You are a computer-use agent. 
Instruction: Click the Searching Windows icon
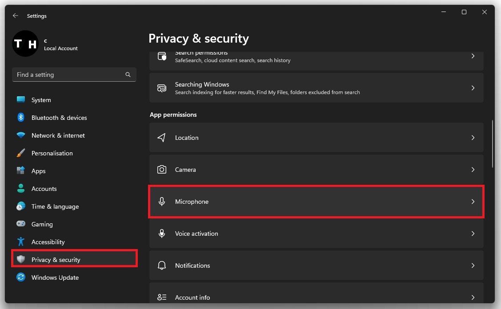point(162,88)
